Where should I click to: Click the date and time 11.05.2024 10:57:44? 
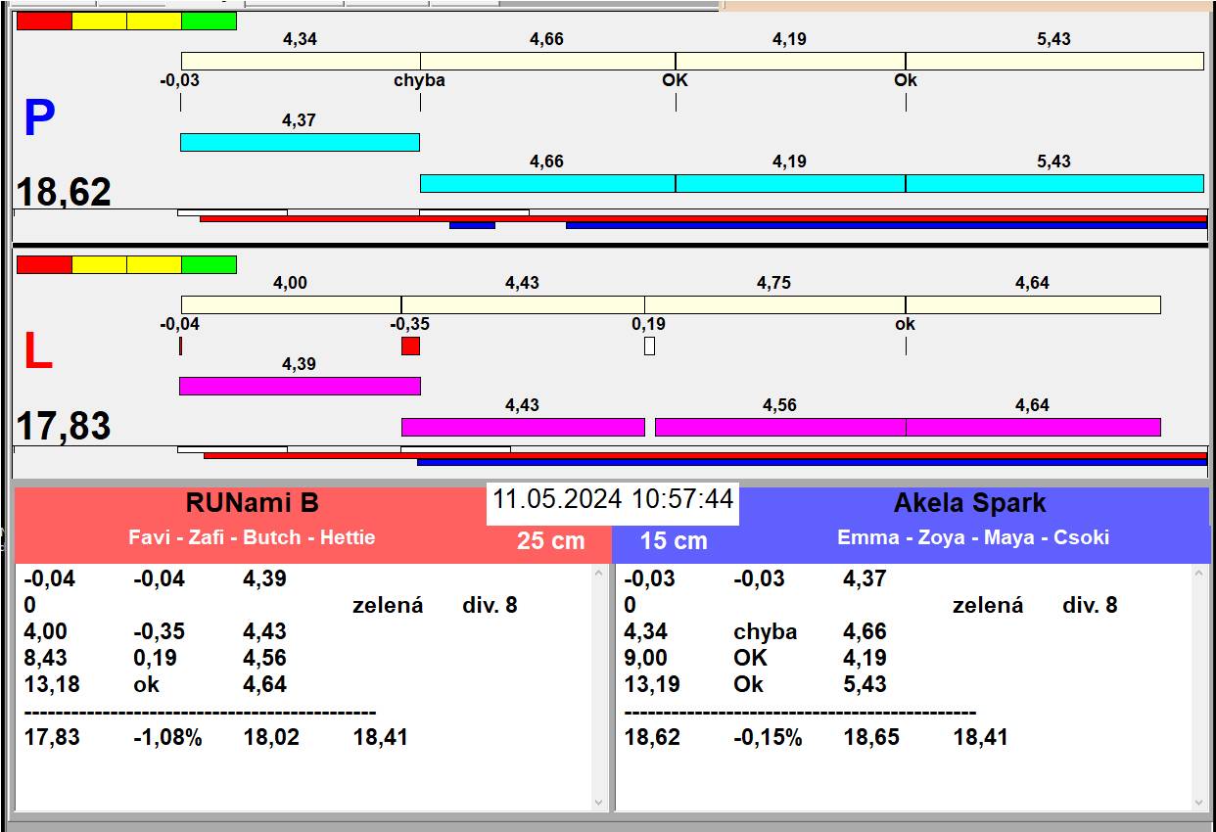tap(613, 499)
